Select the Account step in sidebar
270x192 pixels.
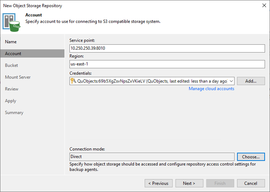(x=13, y=54)
